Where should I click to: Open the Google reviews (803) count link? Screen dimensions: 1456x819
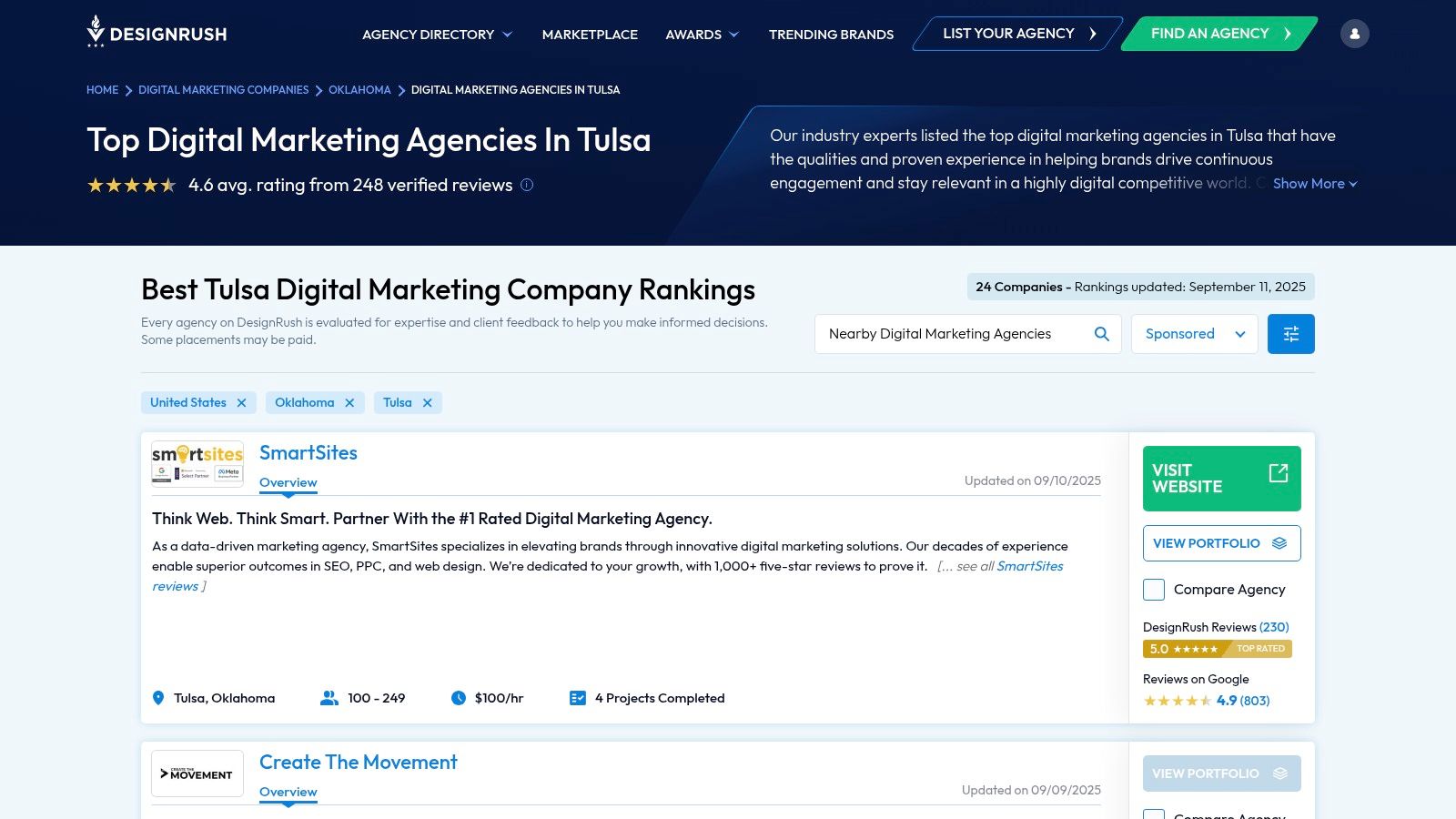(x=1254, y=701)
